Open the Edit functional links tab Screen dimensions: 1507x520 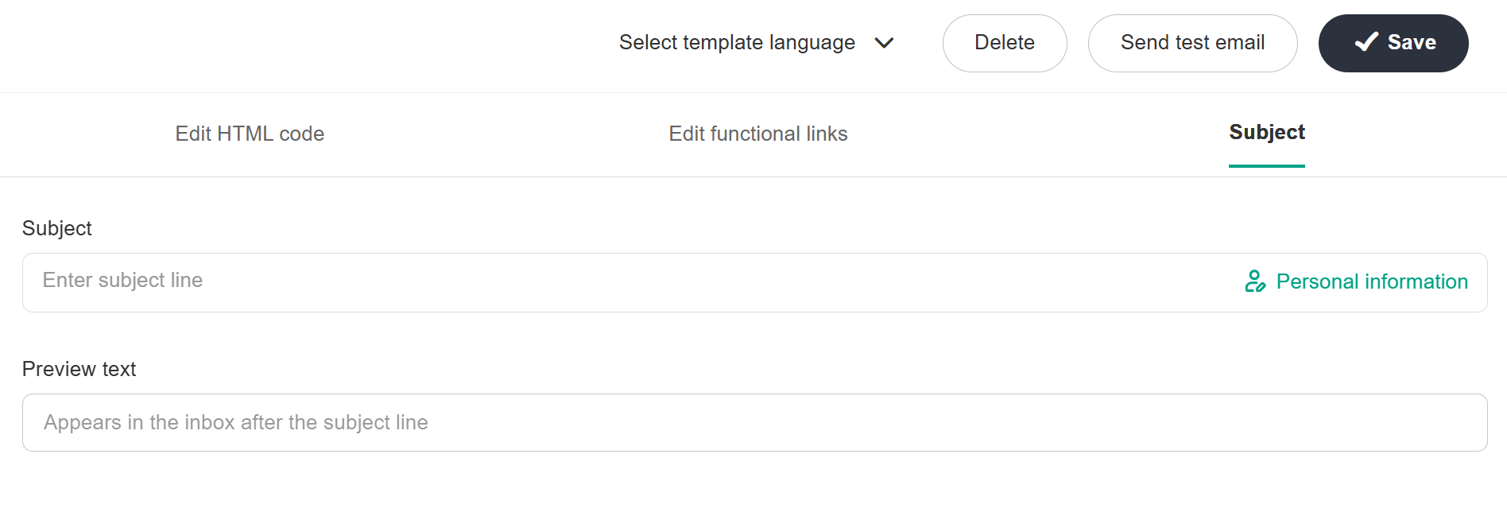(757, 134)
